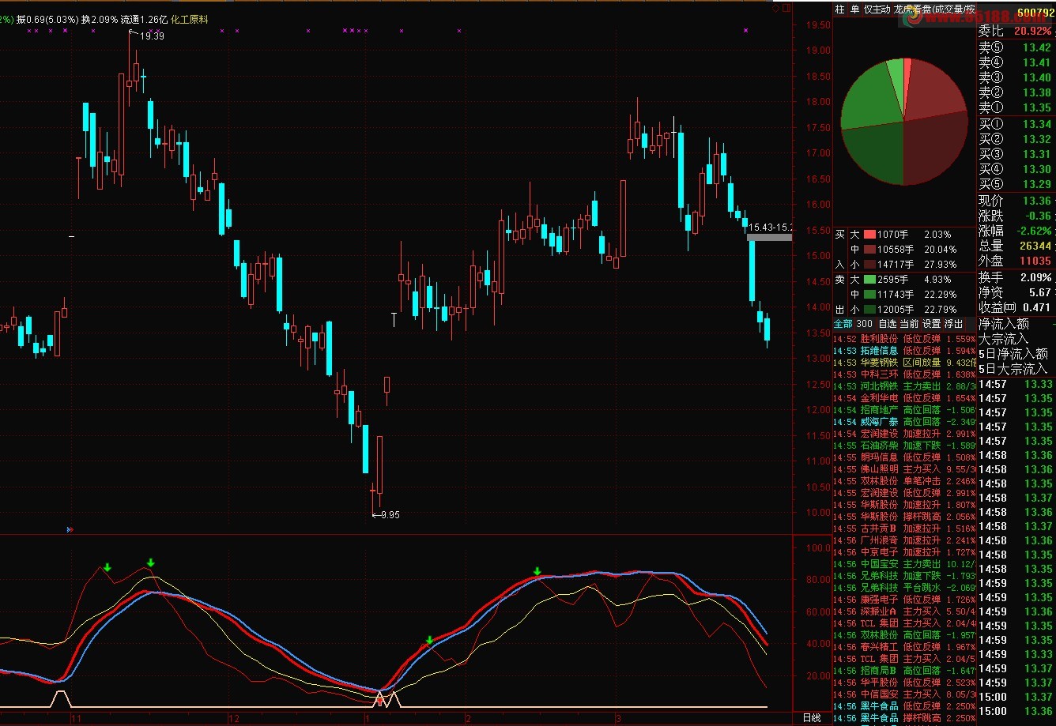Click the diamond icon above the price axis
Screen dimensions: 1056x726
coord(776,9)
